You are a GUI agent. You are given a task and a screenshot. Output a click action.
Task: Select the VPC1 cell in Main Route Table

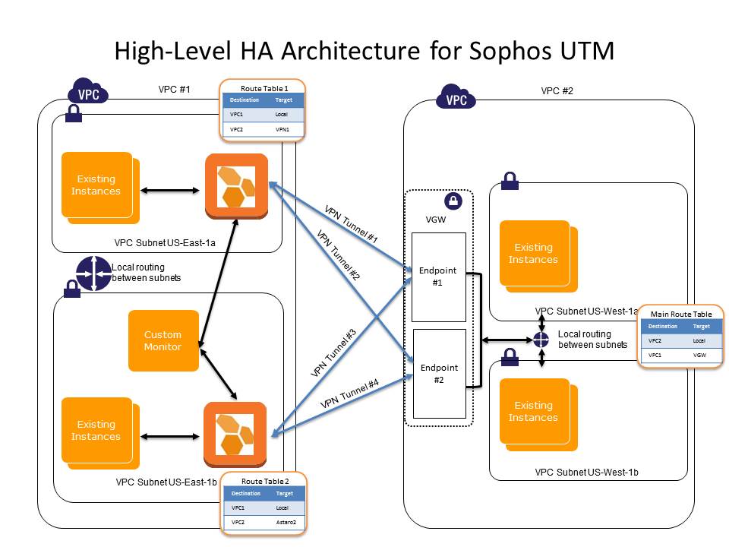click(655, 356)
